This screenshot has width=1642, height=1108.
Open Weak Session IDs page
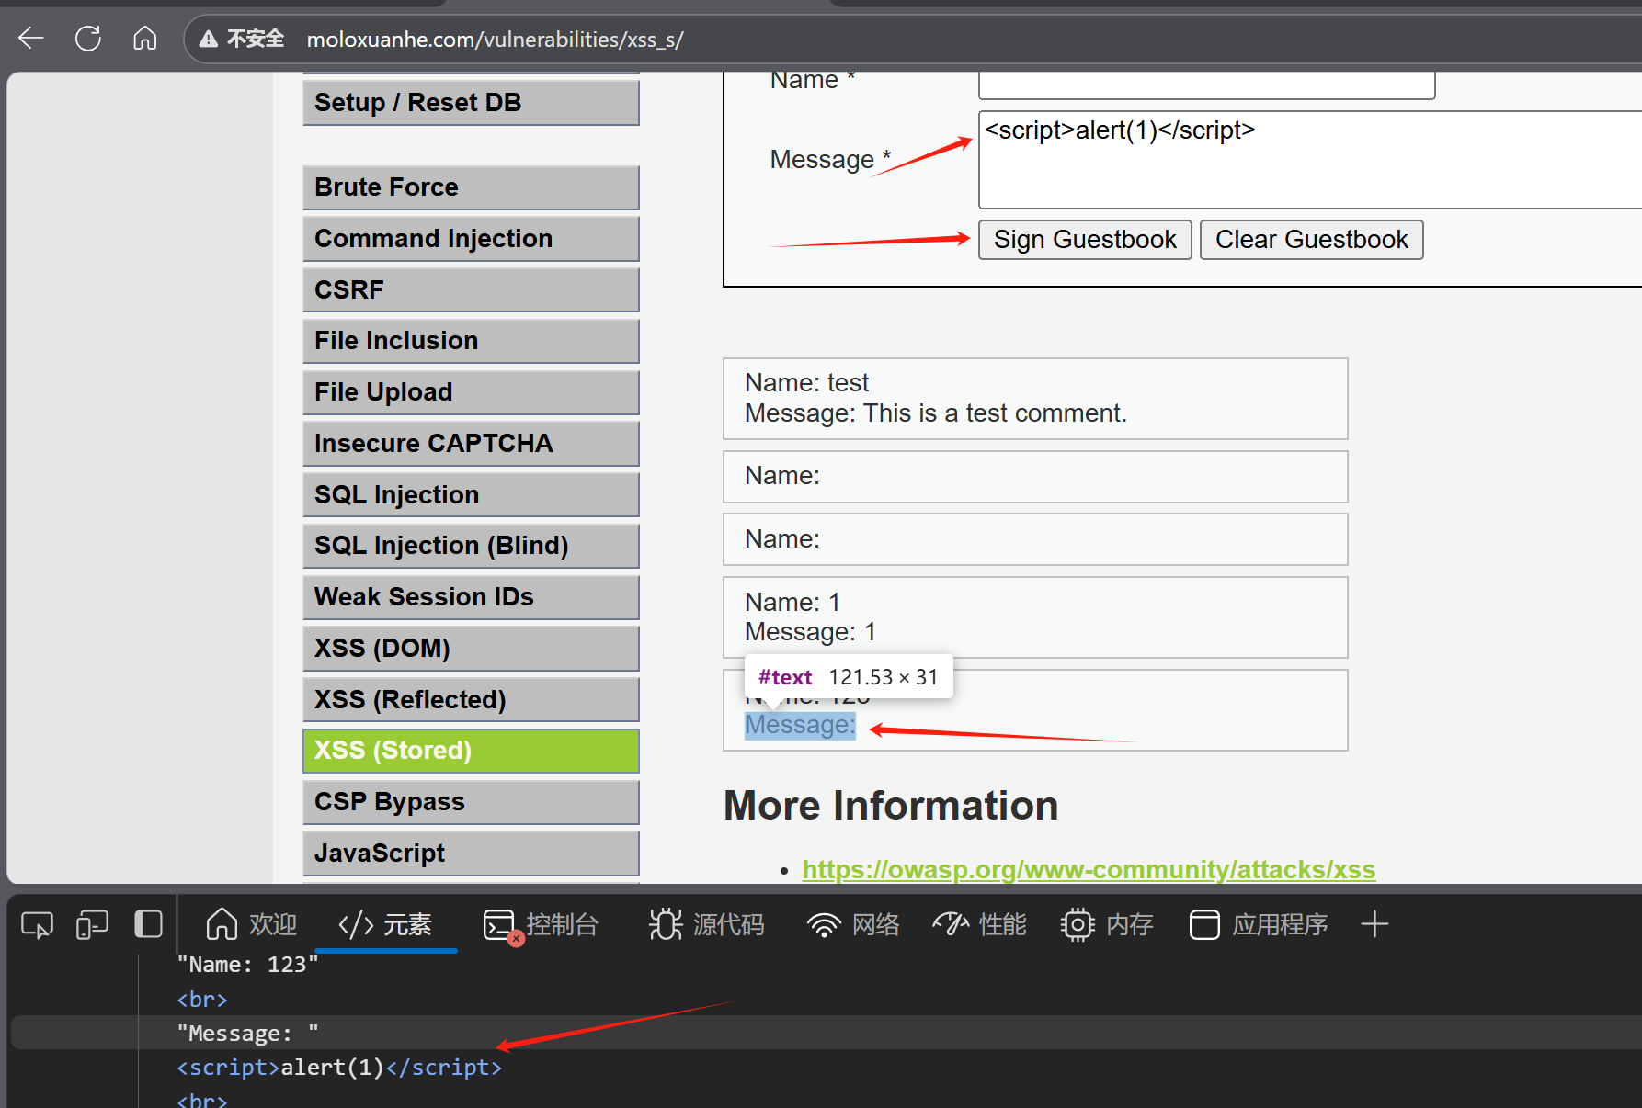click(471, 597)
